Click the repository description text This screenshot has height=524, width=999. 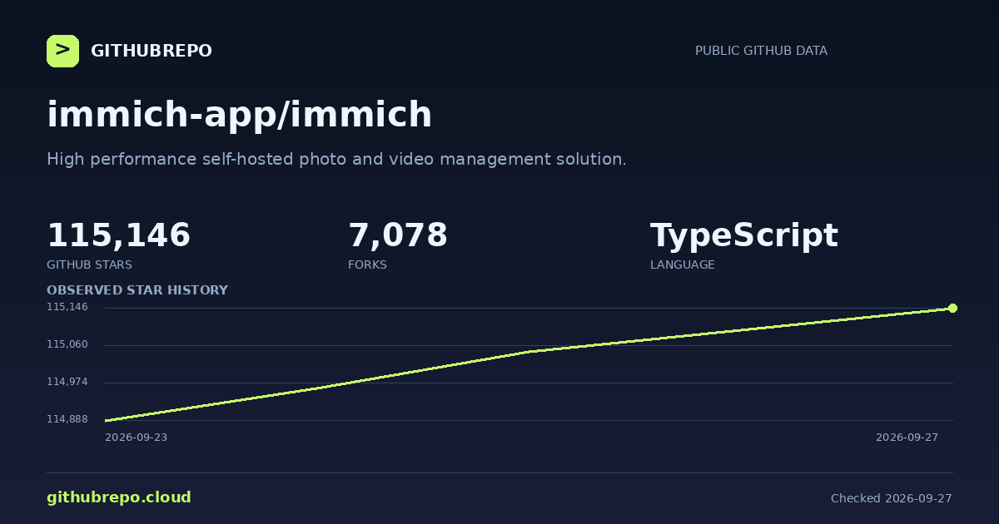336,160
